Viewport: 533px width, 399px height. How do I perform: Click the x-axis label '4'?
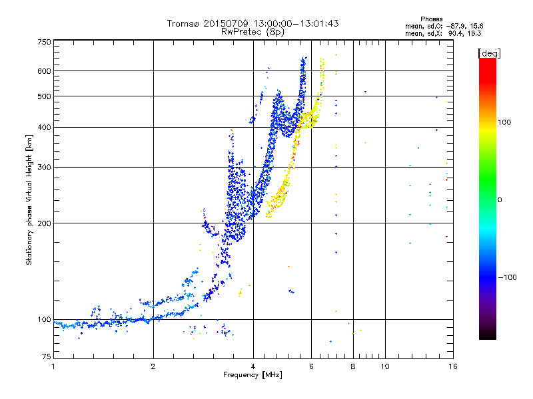(x=253, y=366)
